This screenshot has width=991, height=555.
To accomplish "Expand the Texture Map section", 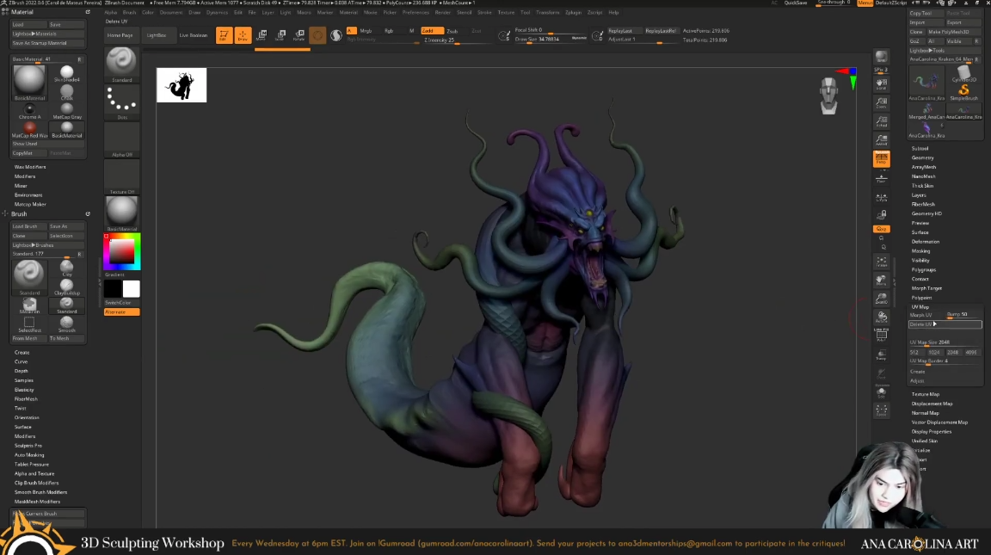I will pos(925,394).
